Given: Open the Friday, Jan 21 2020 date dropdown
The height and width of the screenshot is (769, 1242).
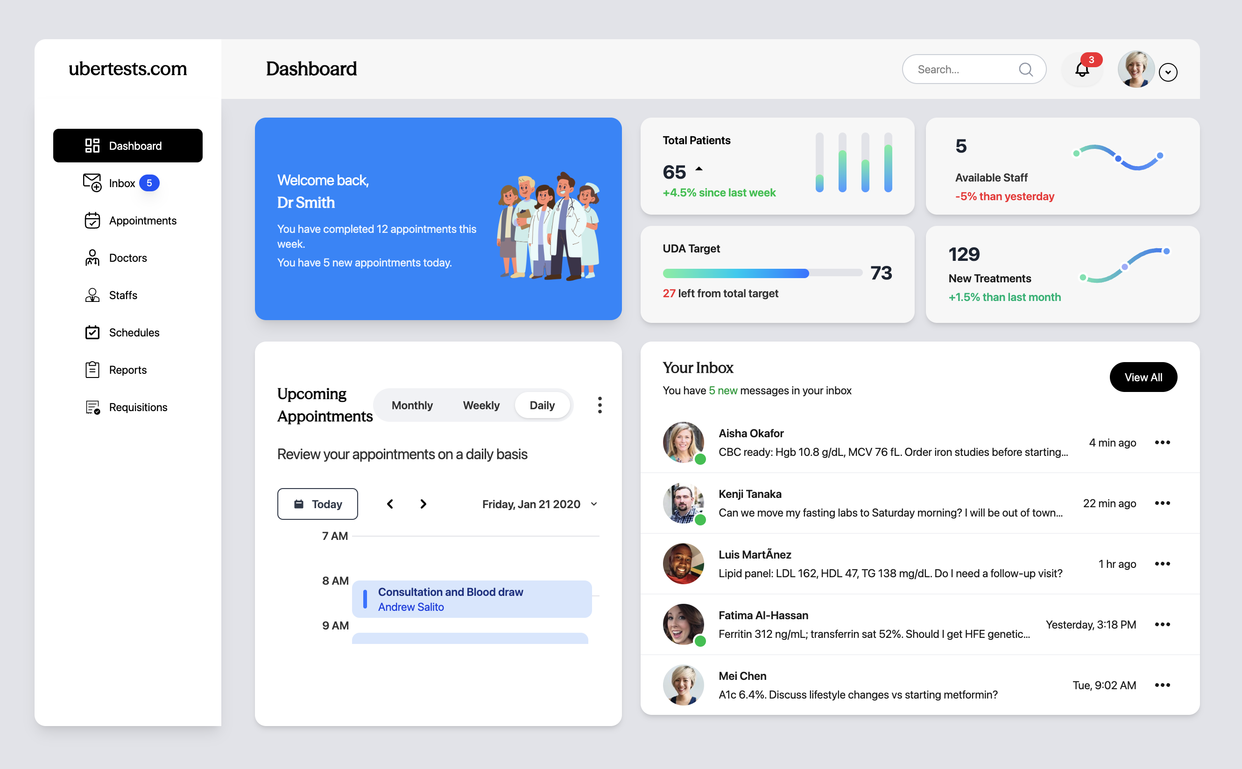Looking at the screenshot, I should pyautogui.click(x=539, y=504).
